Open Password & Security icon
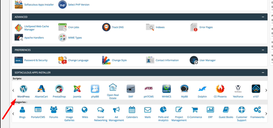This screenshot has width=273, height=128. click(x=19, y=60)
